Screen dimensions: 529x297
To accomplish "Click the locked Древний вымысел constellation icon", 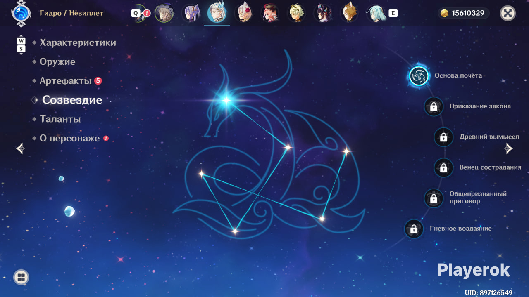I will coord(443,137).
